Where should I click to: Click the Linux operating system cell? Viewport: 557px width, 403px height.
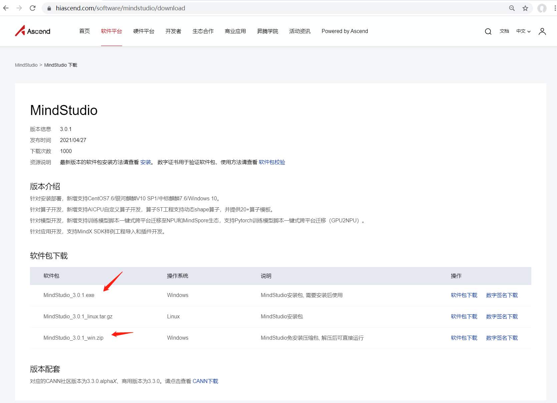[x=173, y=317]
